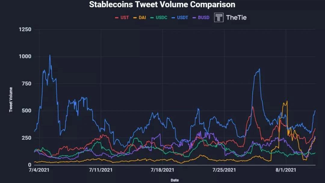325x183 pixels.
Task: Click the blue USDT legend color marker
Action: (173, 18)
